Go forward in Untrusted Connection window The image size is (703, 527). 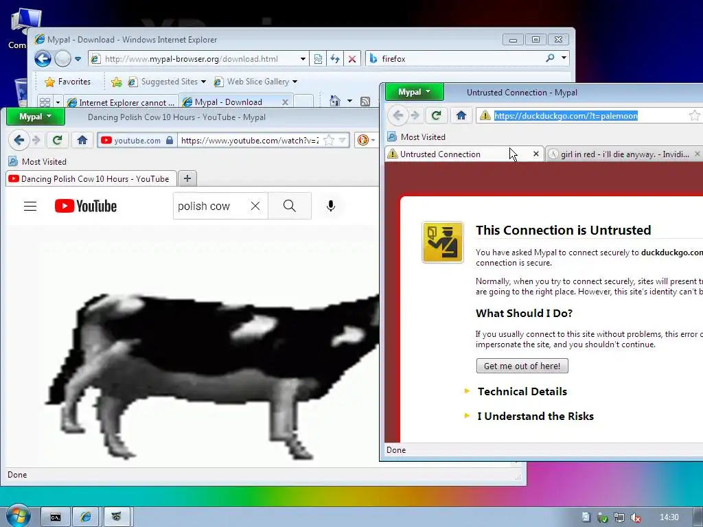[415, 115]
